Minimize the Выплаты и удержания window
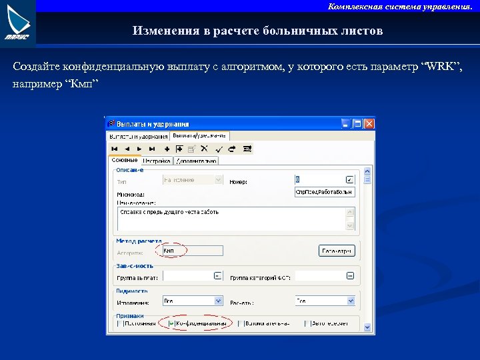This screenshot has height=360, width=480. (x=345, y=124)
